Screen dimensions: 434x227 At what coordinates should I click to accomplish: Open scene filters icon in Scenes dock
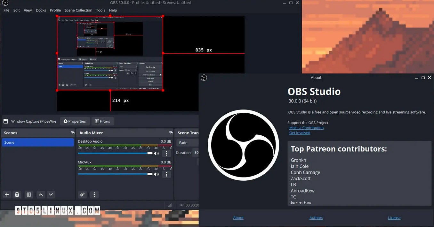click(29, 194)
